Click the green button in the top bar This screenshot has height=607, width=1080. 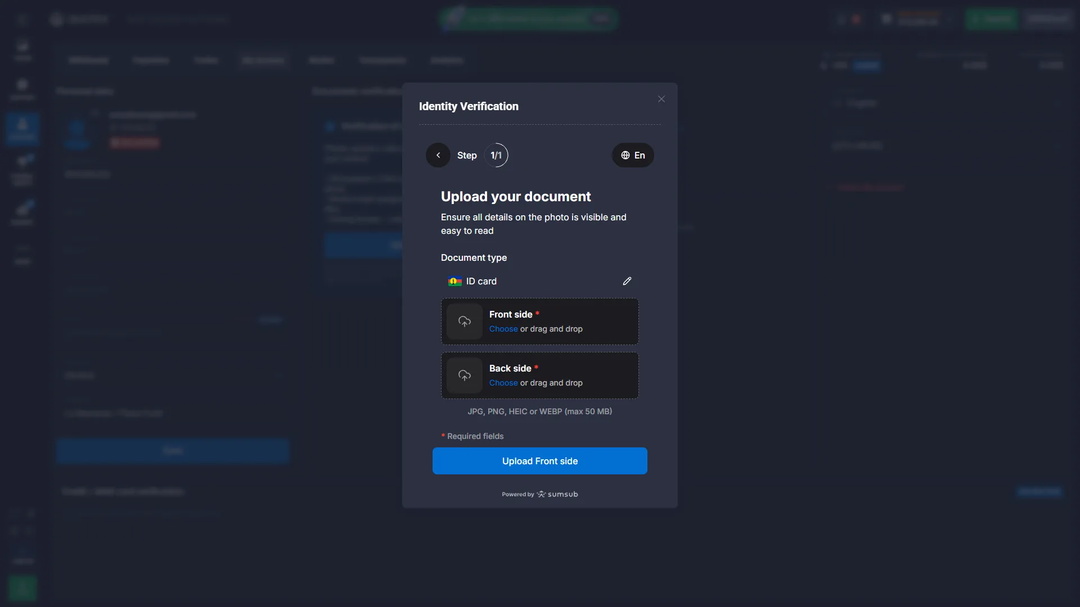tap(992, 19)
